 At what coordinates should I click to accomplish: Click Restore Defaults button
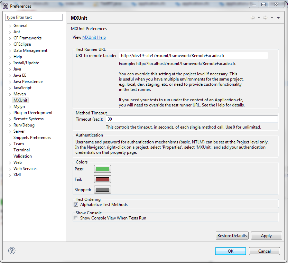232,235
